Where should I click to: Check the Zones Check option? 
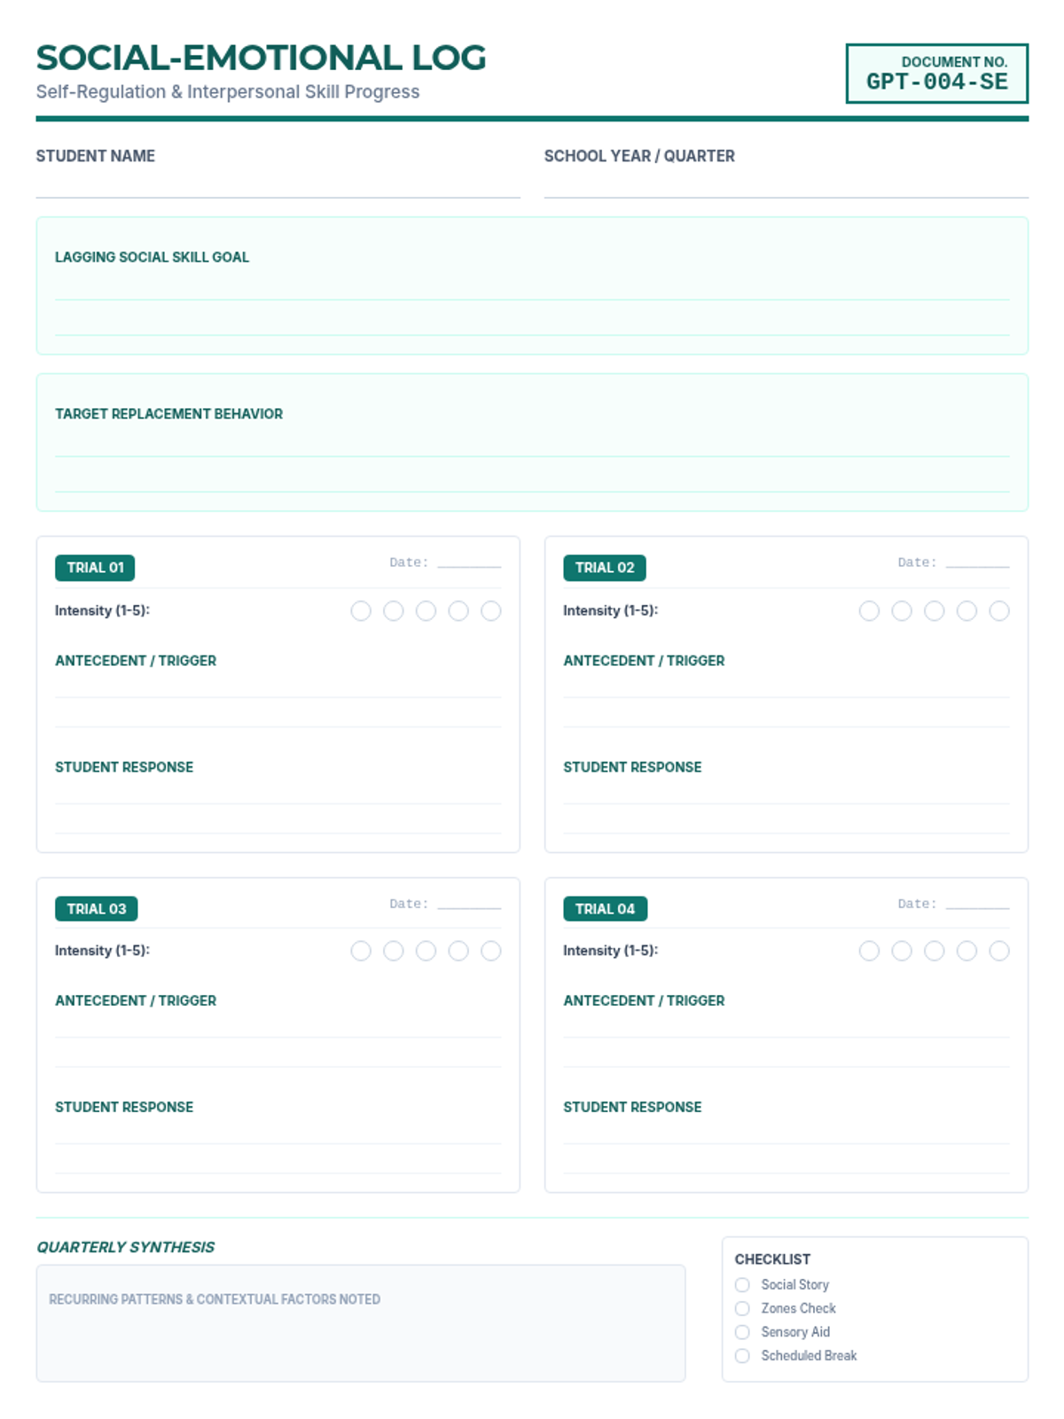tap(742, 1308)
